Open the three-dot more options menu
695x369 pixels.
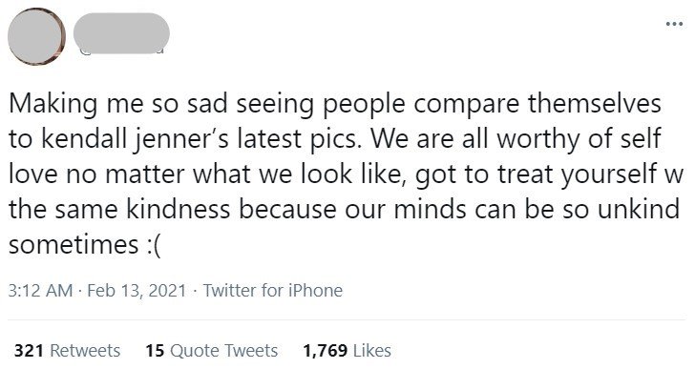click(674, 24)
